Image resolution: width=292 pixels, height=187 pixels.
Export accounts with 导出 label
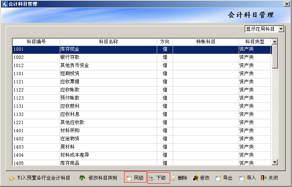click(x=228, y=178)
